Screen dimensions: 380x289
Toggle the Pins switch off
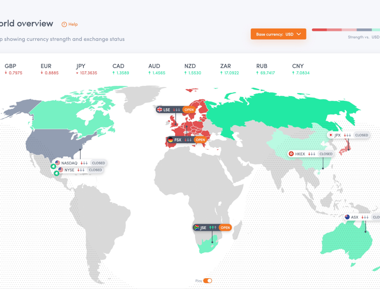click(x=207, y=280)
